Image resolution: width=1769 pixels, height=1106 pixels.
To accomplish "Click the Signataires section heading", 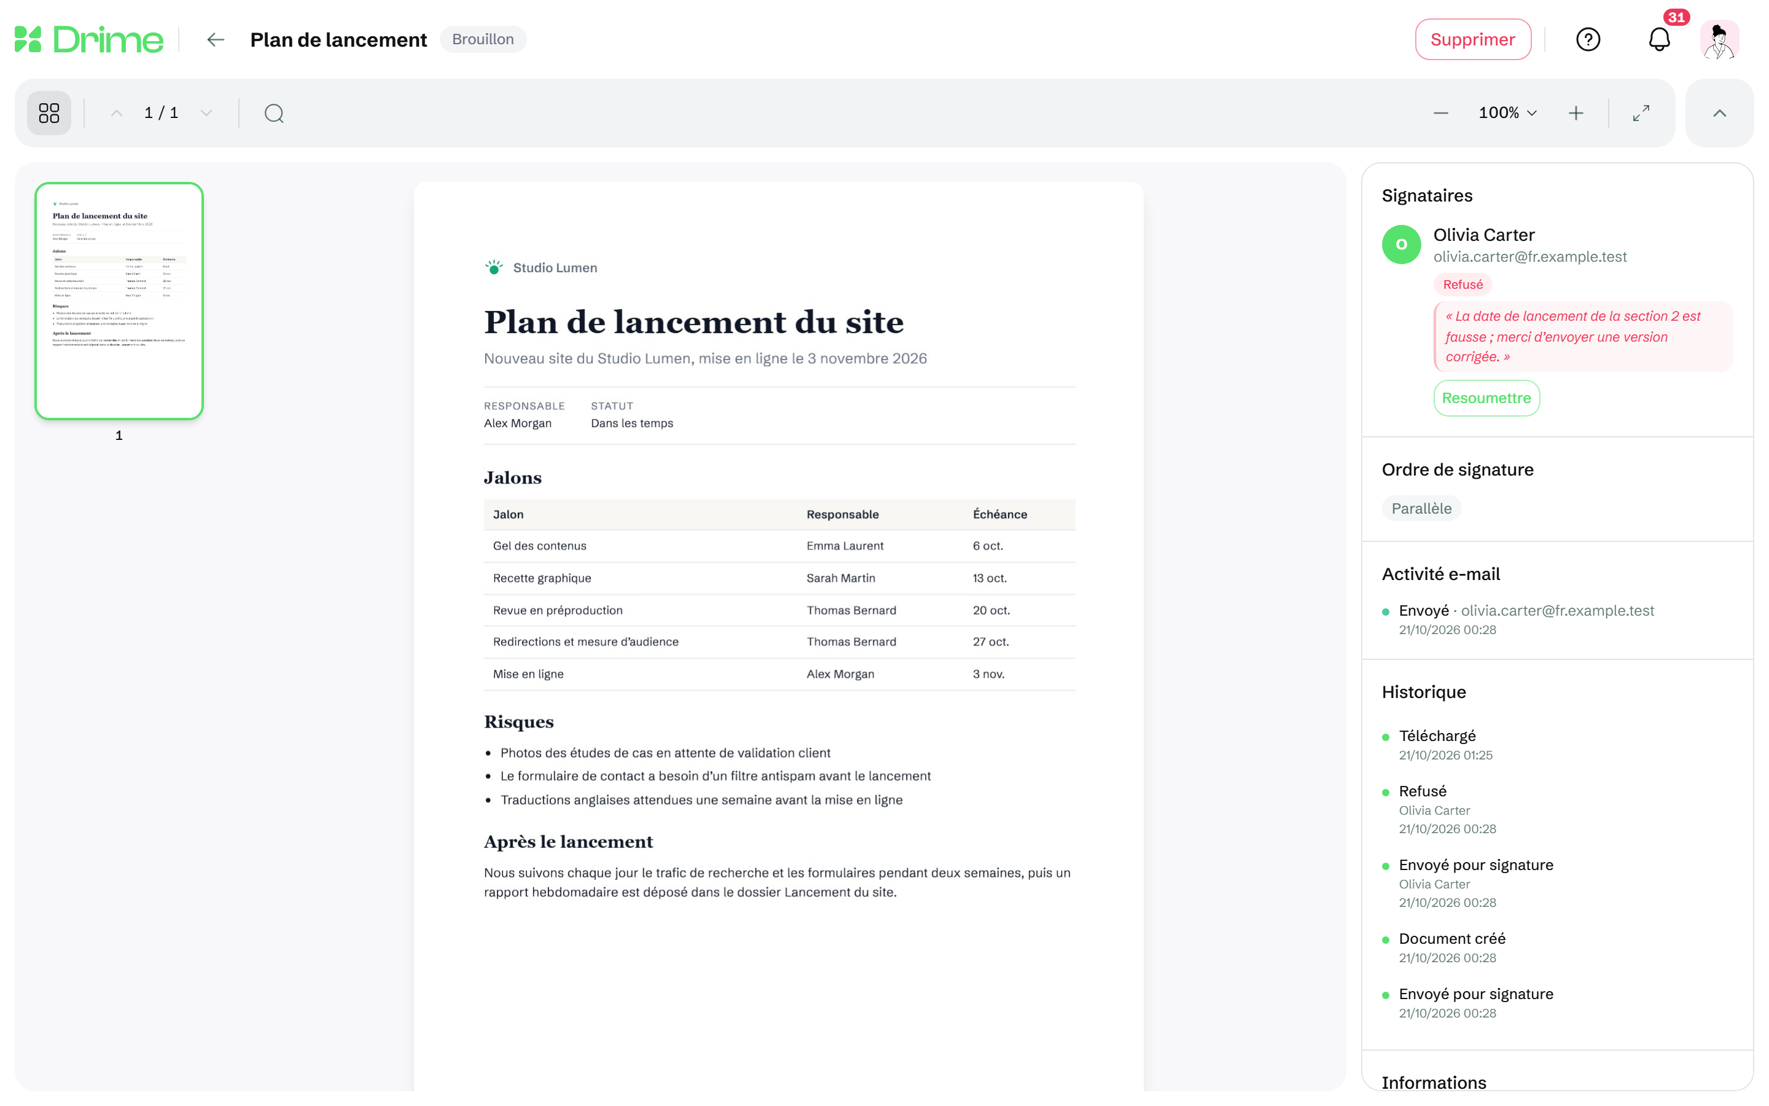I will 1427,195.
